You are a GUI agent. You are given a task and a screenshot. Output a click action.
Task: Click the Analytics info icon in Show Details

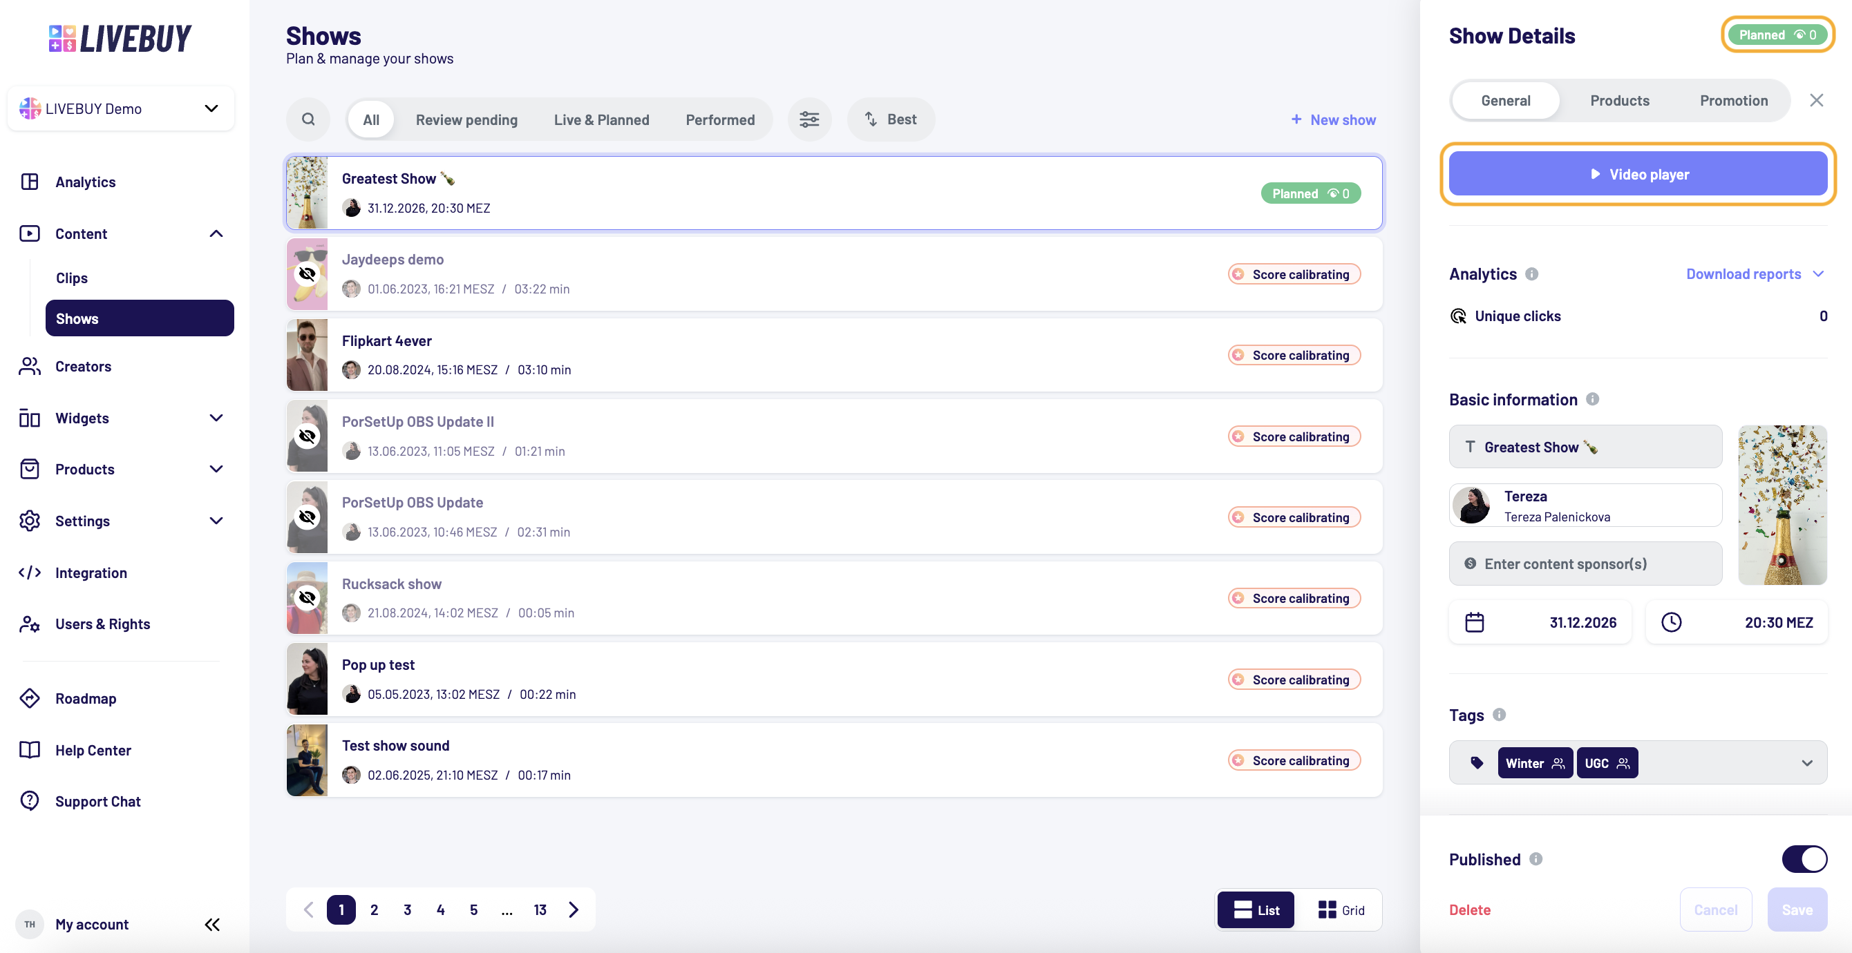point(1531,274)
